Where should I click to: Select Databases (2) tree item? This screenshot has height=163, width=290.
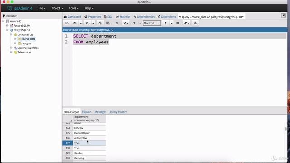(x=25, y=34)
